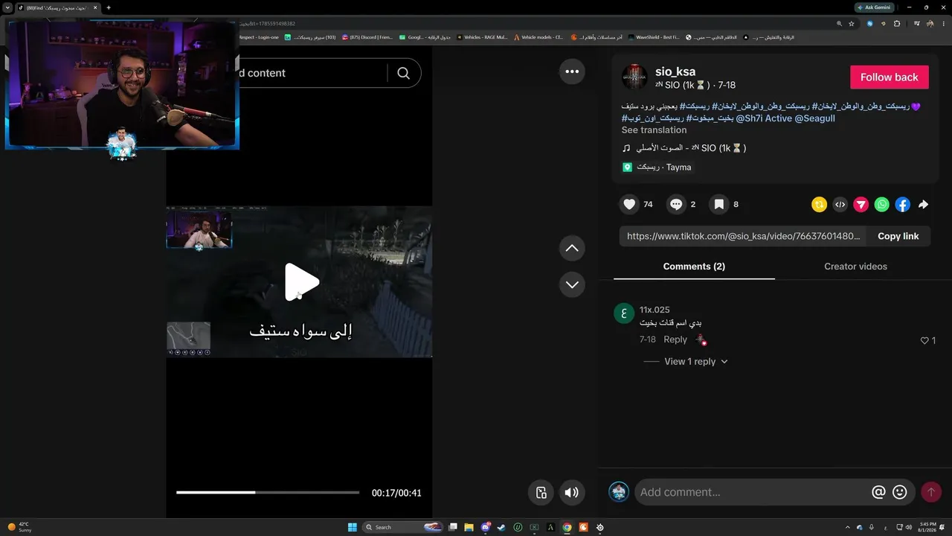Open Ask Gemini in Chrome
Image resolution: width=952 pixels, height=536 pixels.
pos(873,7)
